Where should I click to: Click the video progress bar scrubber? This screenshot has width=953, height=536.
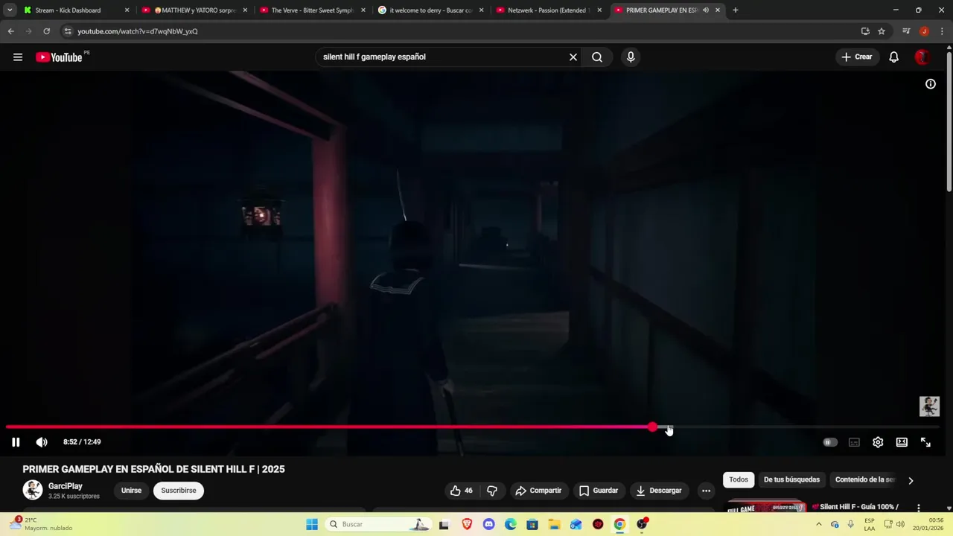(x=653, y=427)
